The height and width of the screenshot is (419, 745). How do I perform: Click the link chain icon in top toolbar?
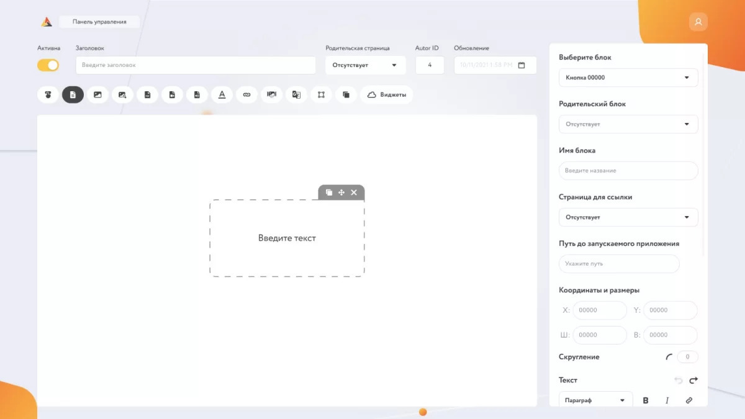coord(246,95)
